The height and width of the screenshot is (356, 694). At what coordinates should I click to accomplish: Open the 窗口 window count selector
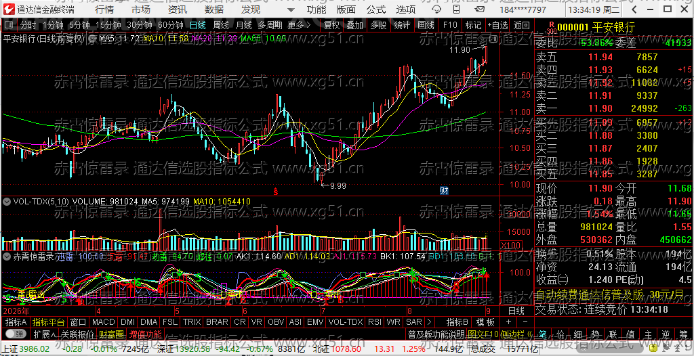click(x=79, y=322)
